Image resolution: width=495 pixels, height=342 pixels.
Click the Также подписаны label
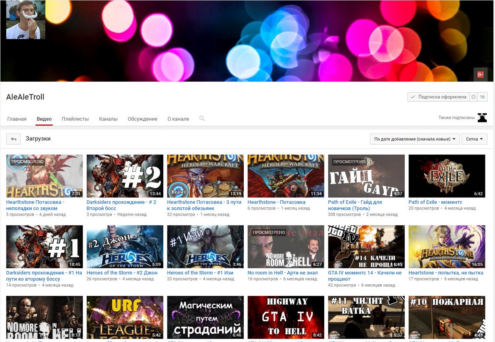coord(457,118)
